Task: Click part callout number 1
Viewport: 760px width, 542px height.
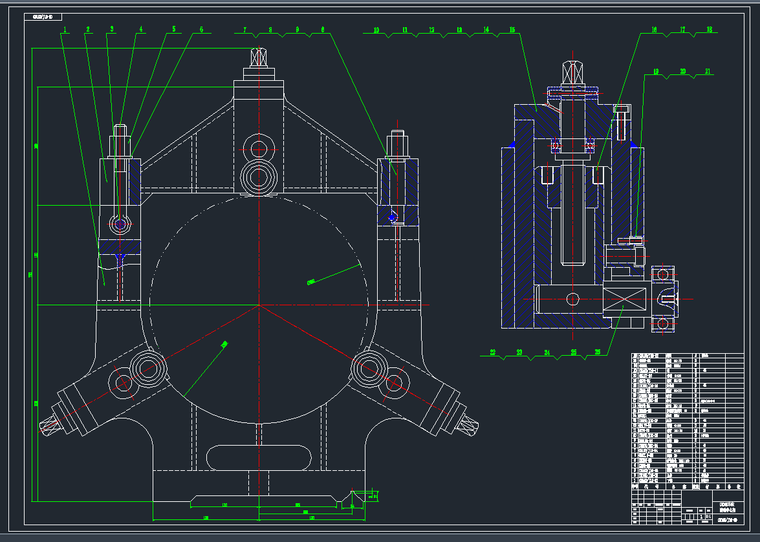Action: (x=65, y=29)
